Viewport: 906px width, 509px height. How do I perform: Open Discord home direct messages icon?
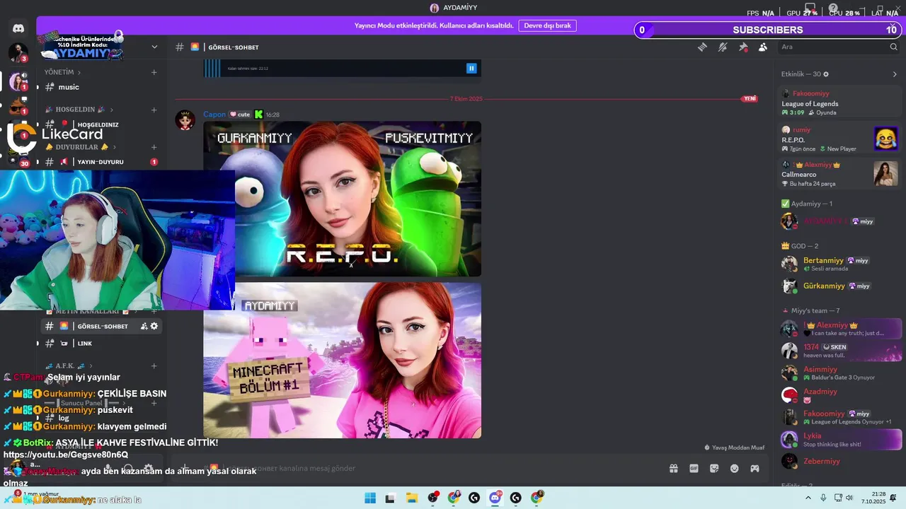(x=18, y=28)
